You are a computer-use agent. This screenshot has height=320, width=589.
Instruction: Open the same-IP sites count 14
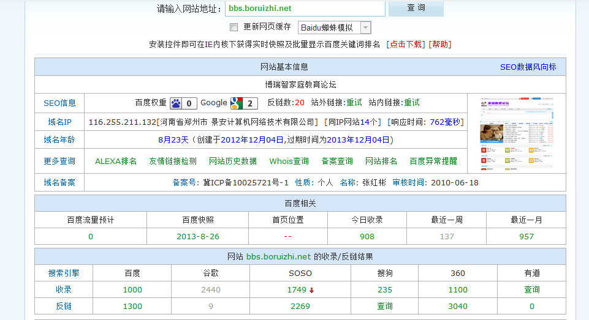tap(364, 122)
